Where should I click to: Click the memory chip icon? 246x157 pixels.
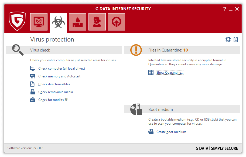point(33,76)
